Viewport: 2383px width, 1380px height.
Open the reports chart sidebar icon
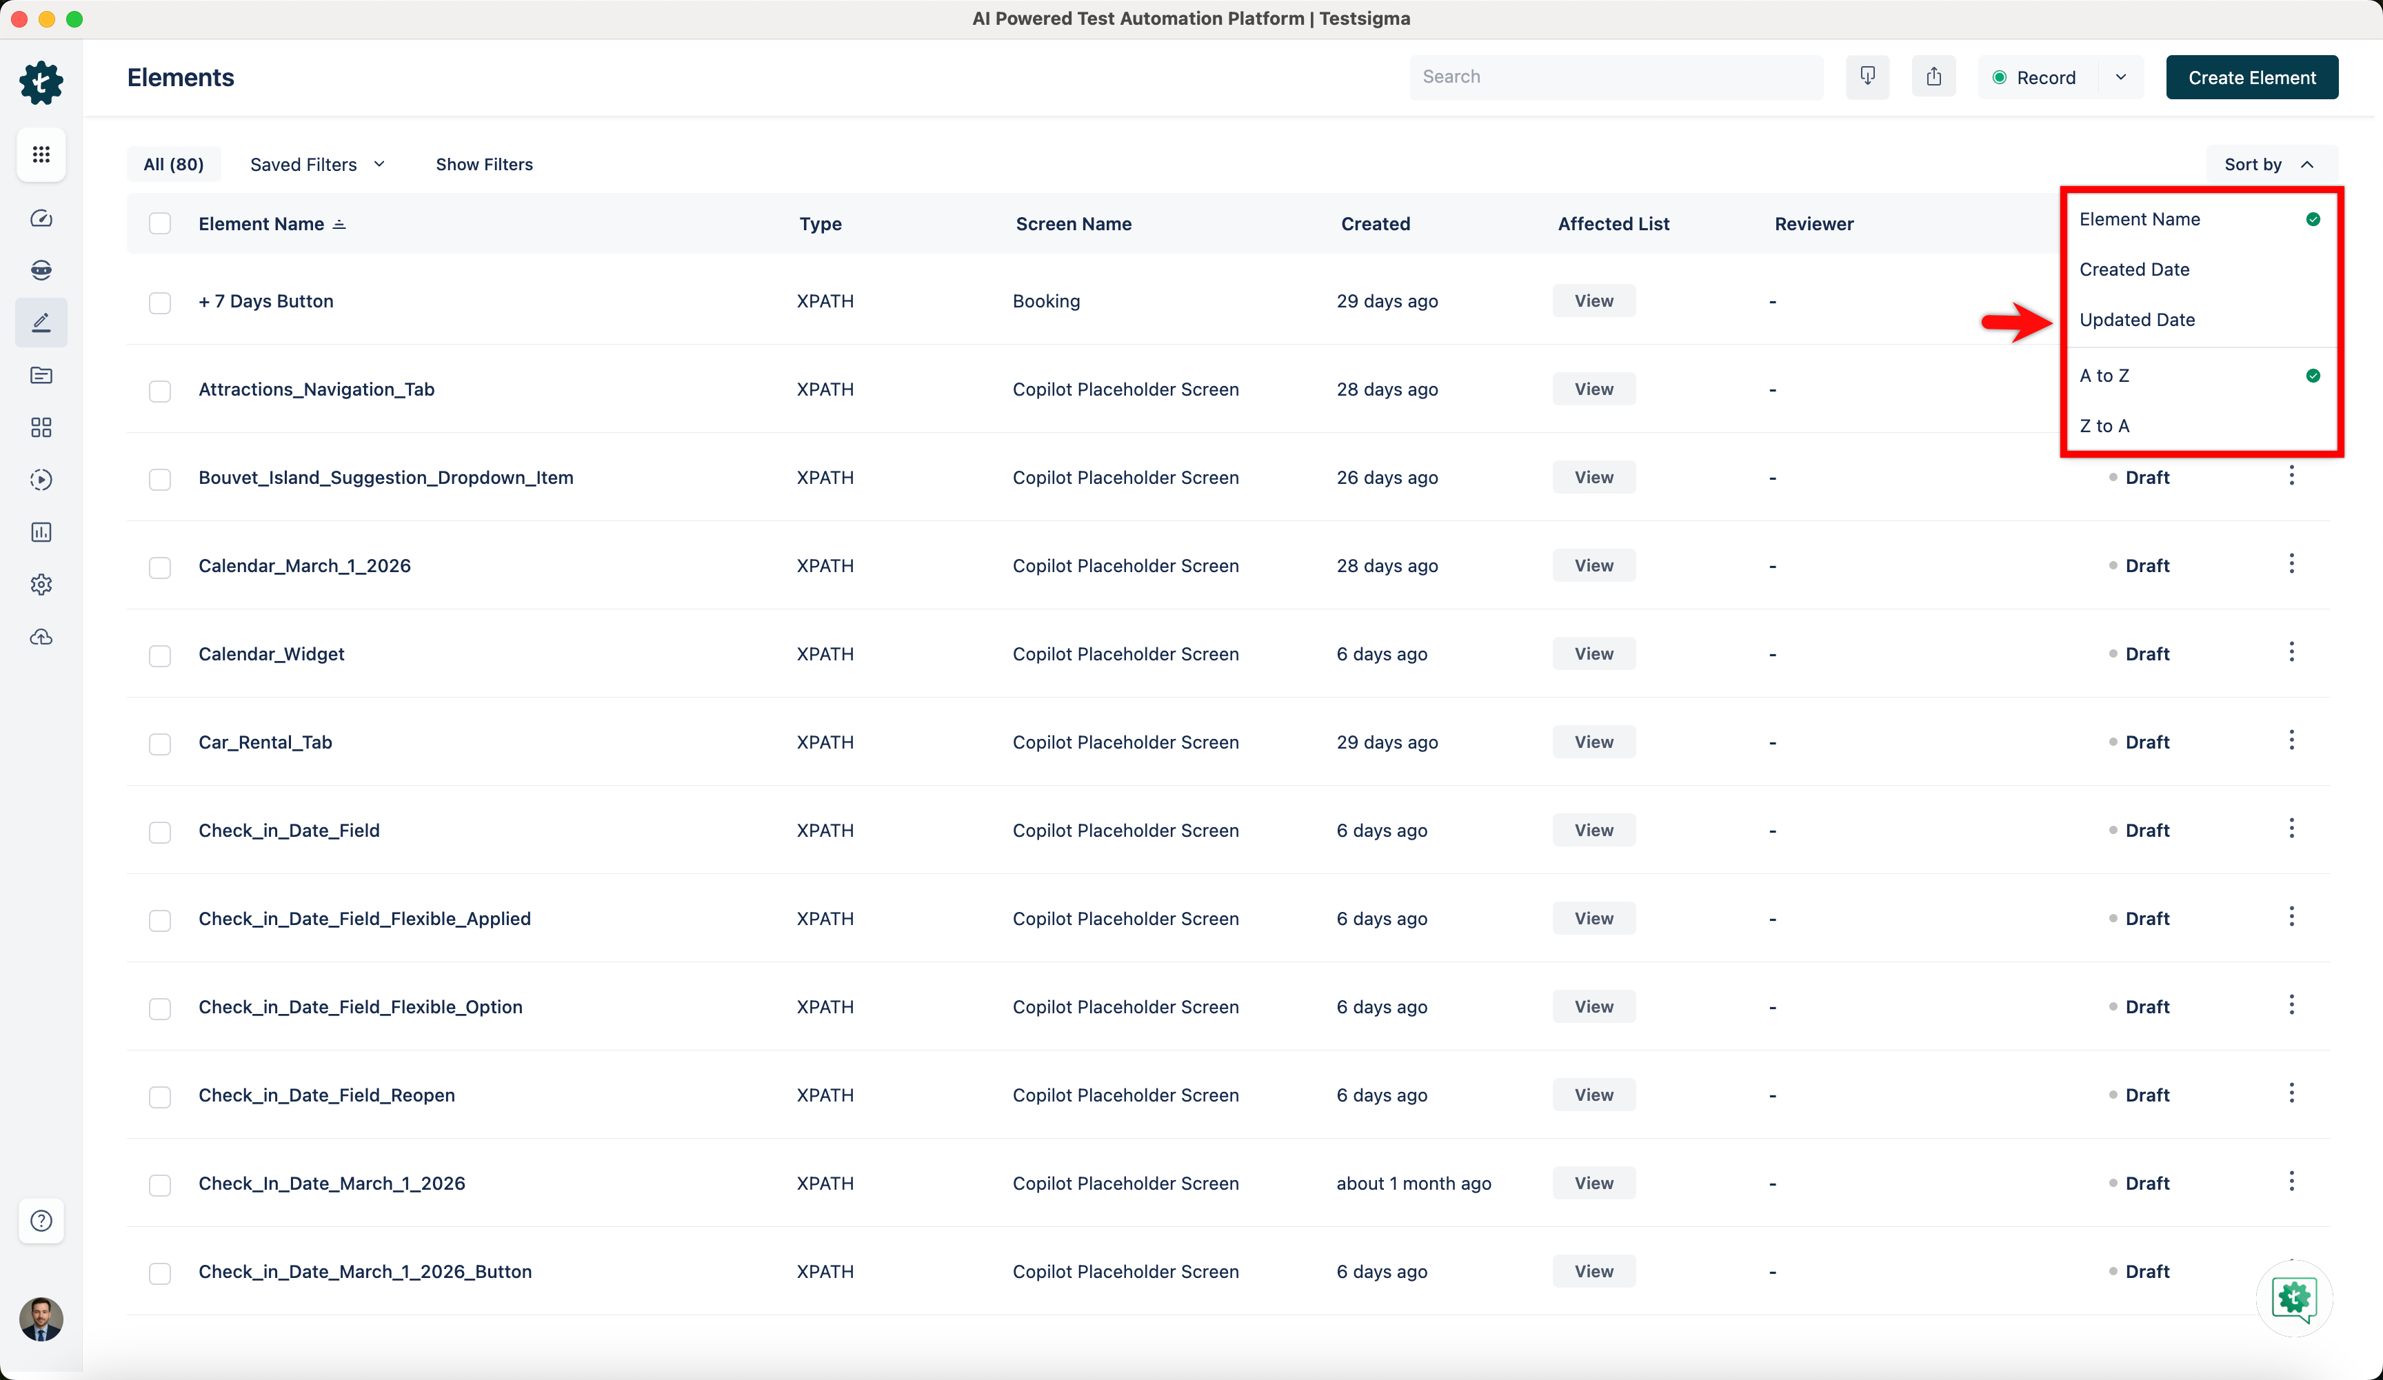41,532
